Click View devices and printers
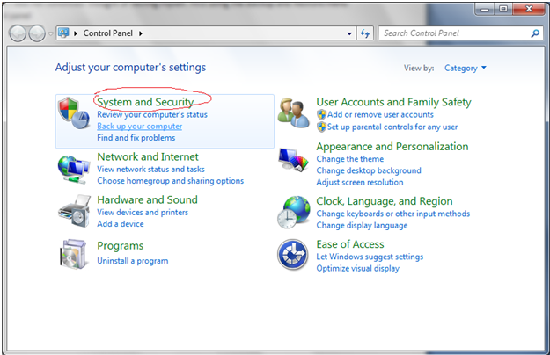 [143, 213]
